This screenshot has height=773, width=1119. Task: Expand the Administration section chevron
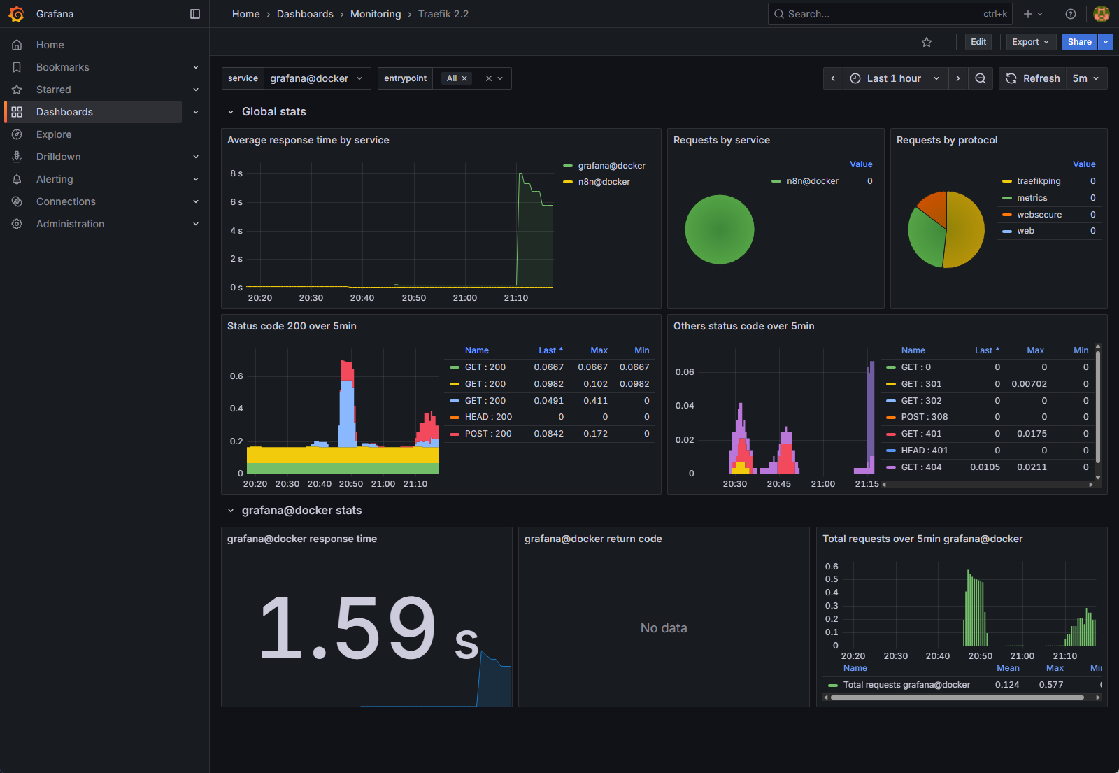(x=196, y=224)
